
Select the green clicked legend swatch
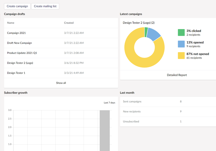point(181,32)
